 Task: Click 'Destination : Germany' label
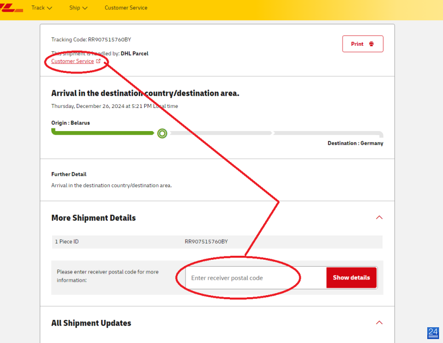tap(355, 143)
